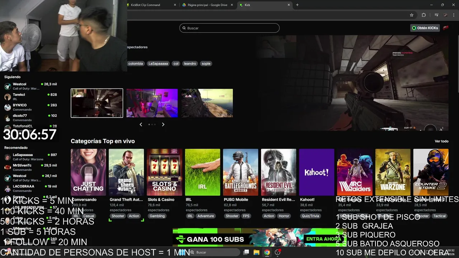Select the LaSapaaaaa tag
This screenshot has width=459, height=258.
coord(158,63)
